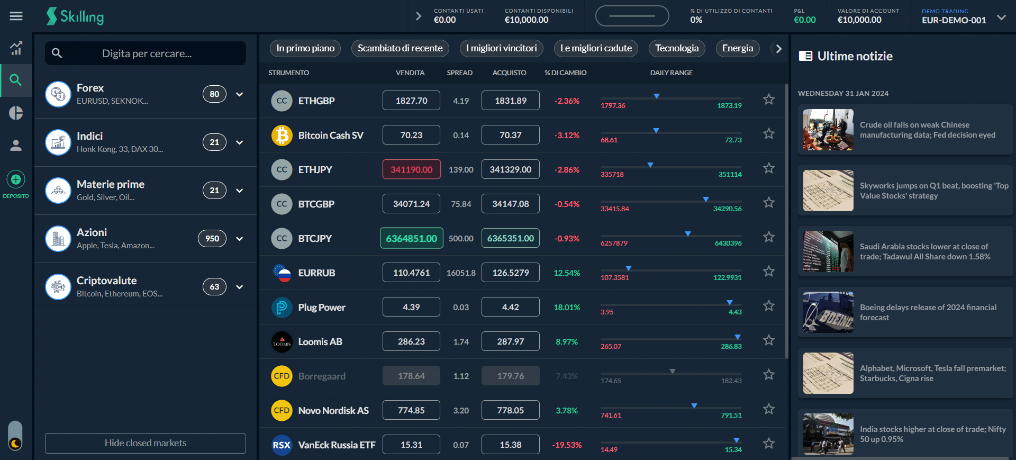Select the I migliori vincitori filter

(x=501, y=48)
